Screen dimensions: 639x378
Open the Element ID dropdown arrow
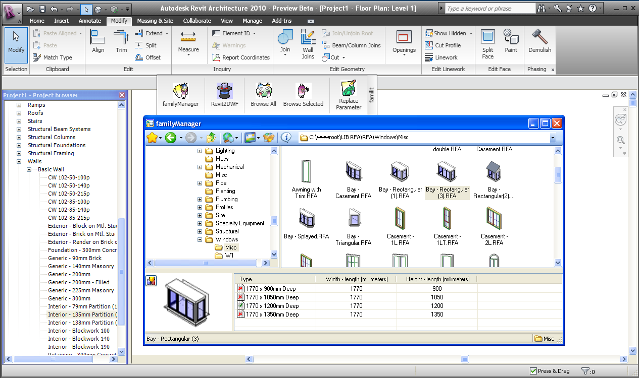[x=254, y=33]
